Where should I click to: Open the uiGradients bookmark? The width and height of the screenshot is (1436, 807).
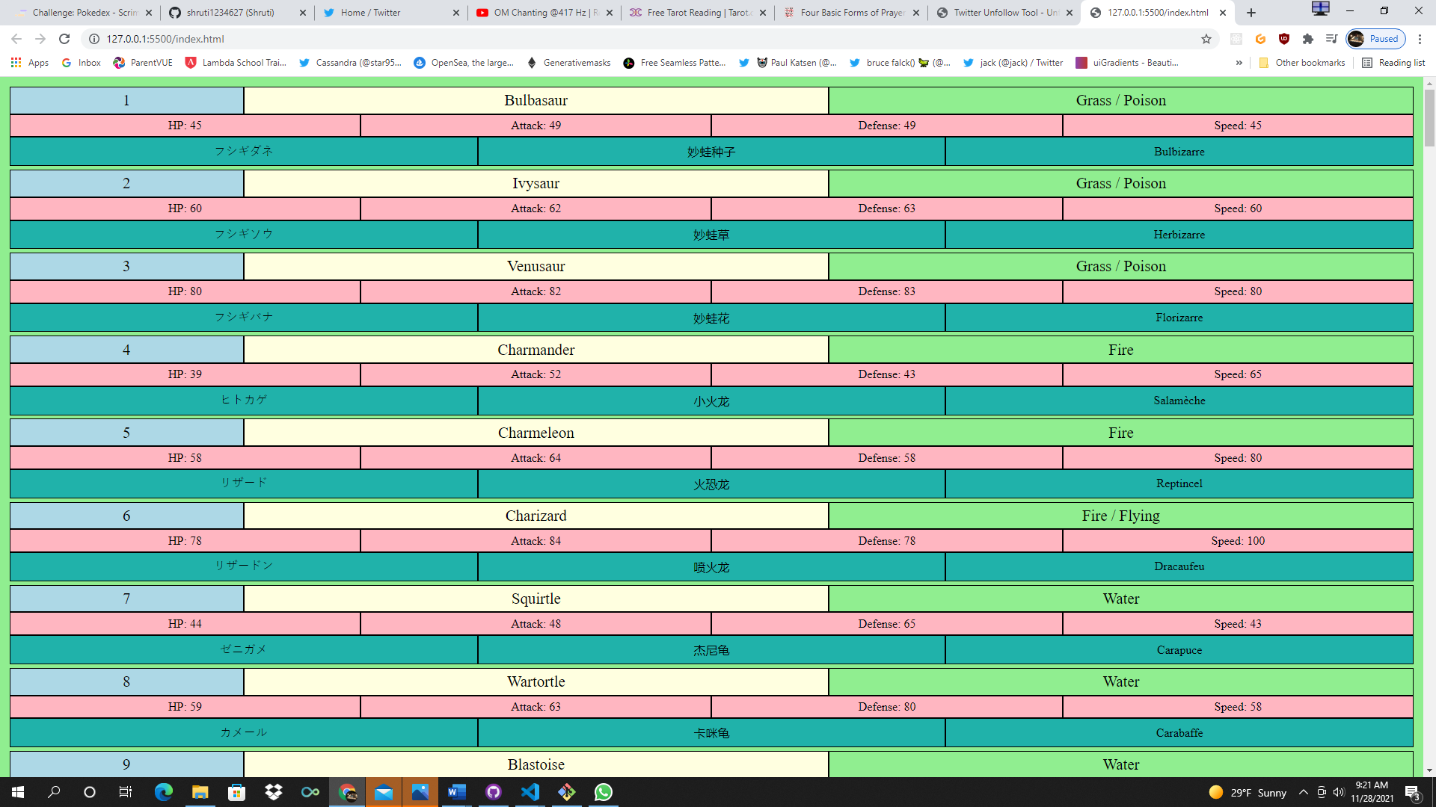coord(1128,63)
